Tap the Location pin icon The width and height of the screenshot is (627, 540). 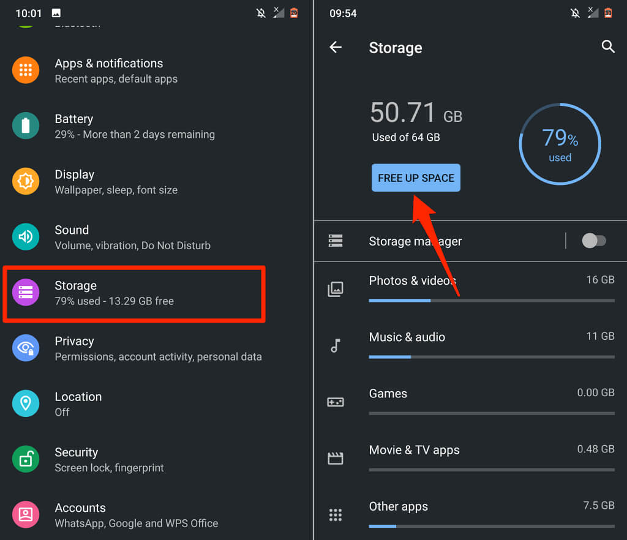[26, 403]
